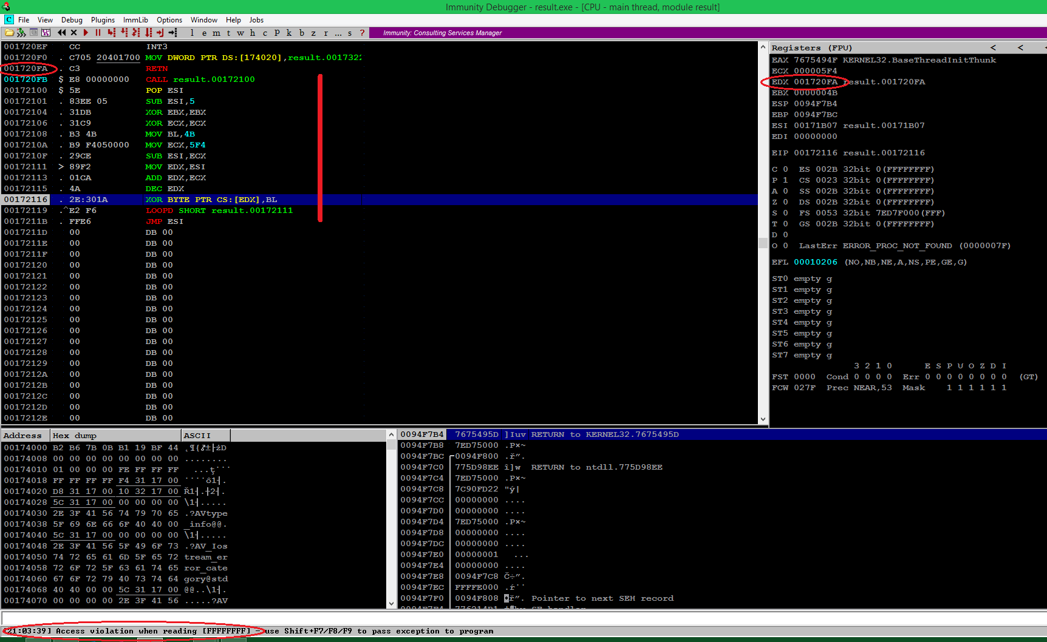1047x642 pixels.
Task: Click Go to address icon
Action: tap(173, 33)
